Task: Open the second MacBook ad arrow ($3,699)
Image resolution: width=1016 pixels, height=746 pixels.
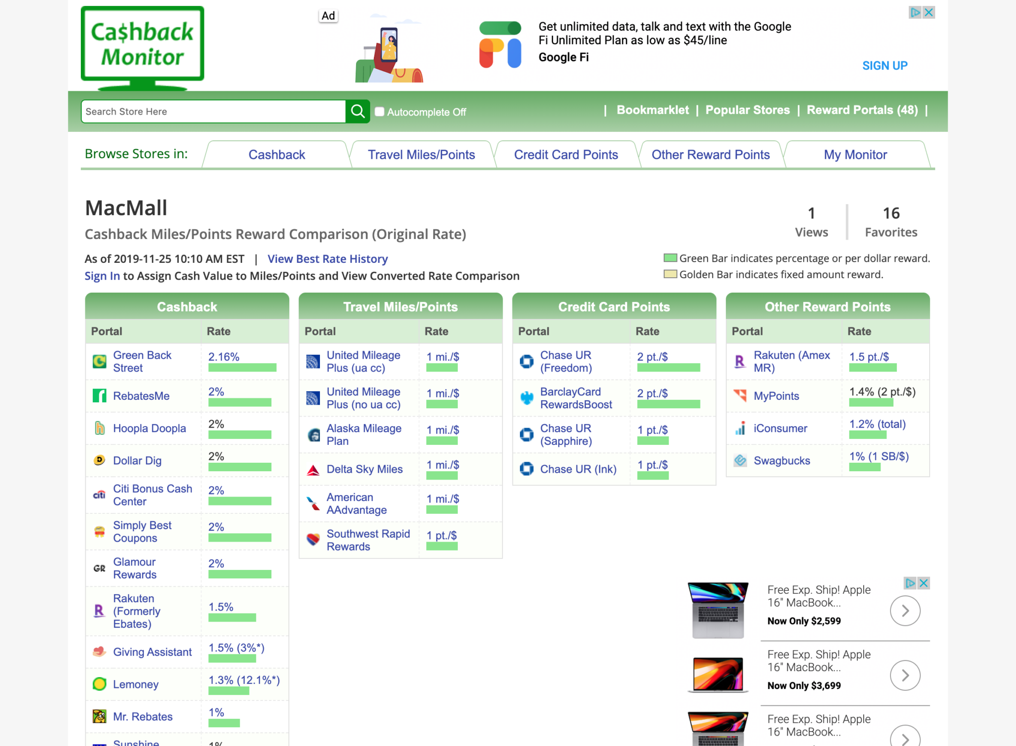Action: (905, 675)
